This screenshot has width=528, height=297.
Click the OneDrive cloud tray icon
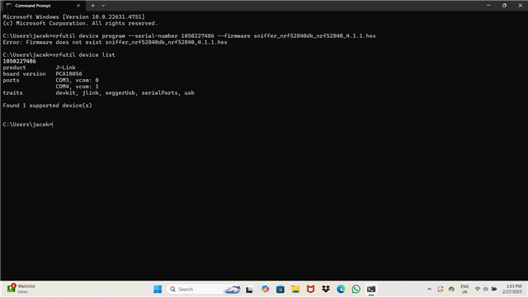(x=451, y=289)
